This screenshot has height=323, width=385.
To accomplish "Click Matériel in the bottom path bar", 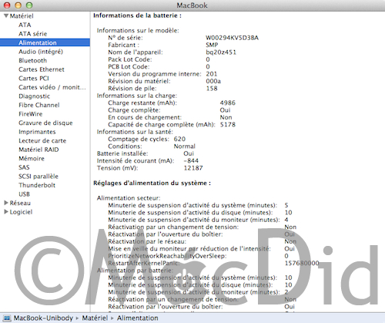I will pos(95,318).
